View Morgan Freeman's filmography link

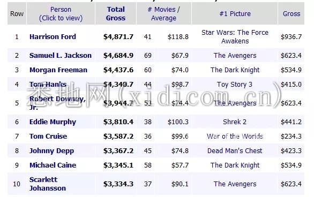(58, 70)
